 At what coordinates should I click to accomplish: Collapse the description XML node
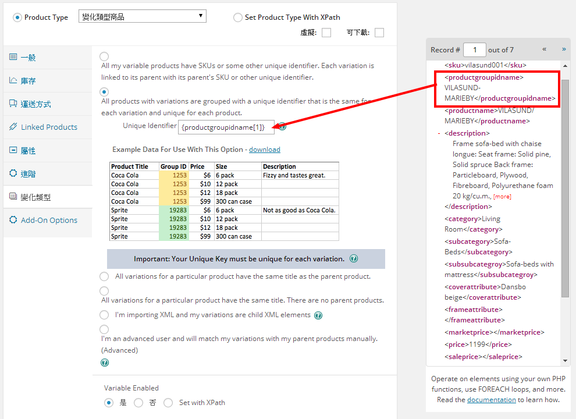point(439,134)
